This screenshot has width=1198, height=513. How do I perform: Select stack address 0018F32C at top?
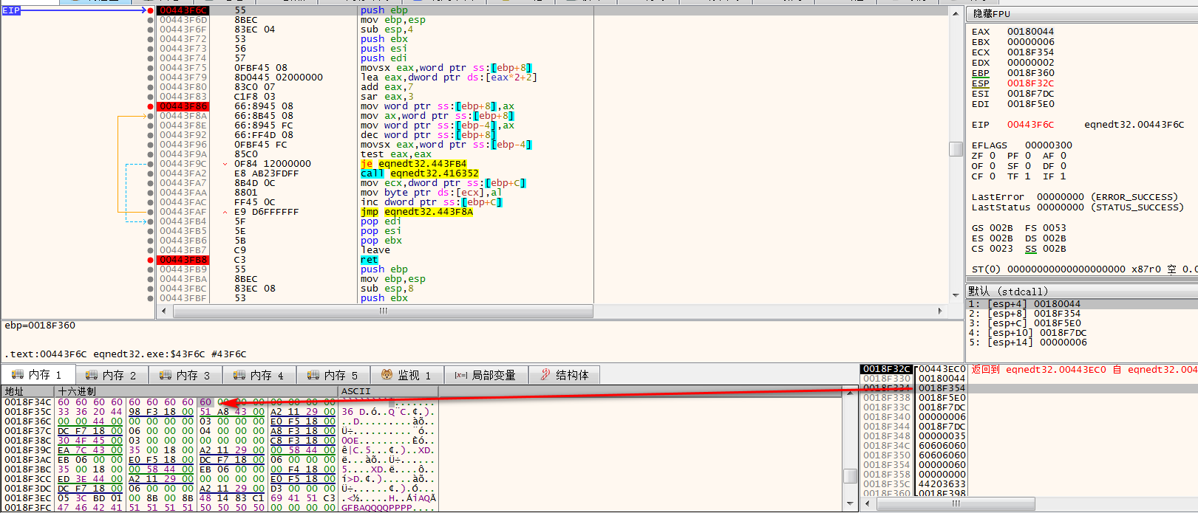(887, 369)
